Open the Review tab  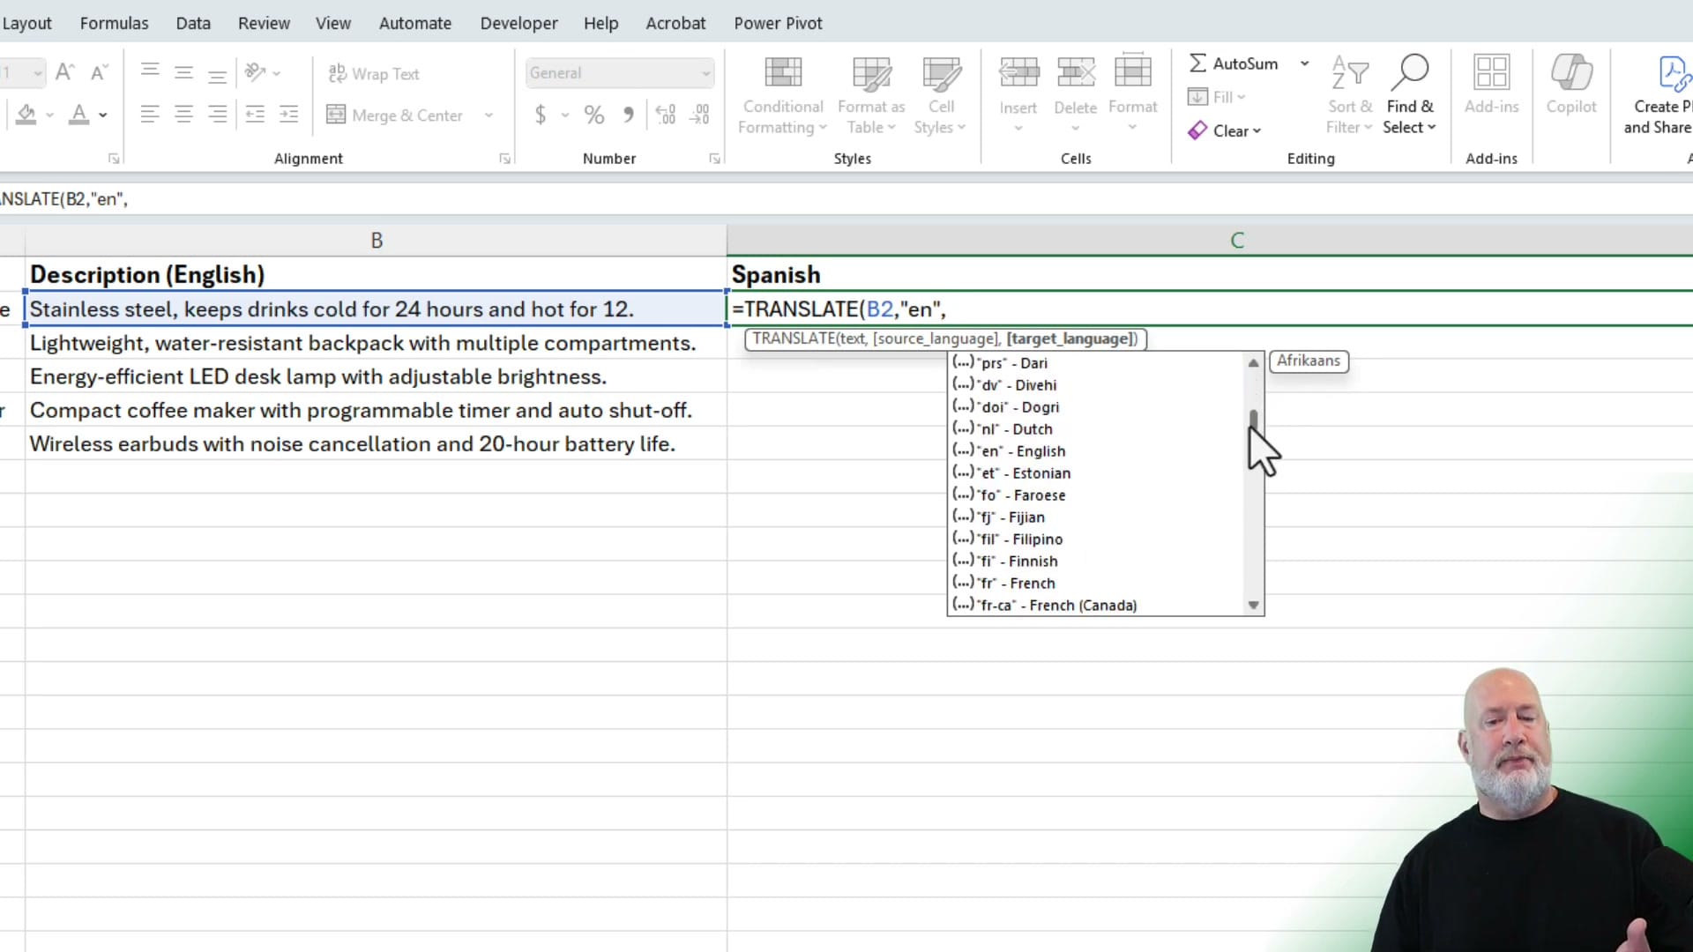[264, 23]
